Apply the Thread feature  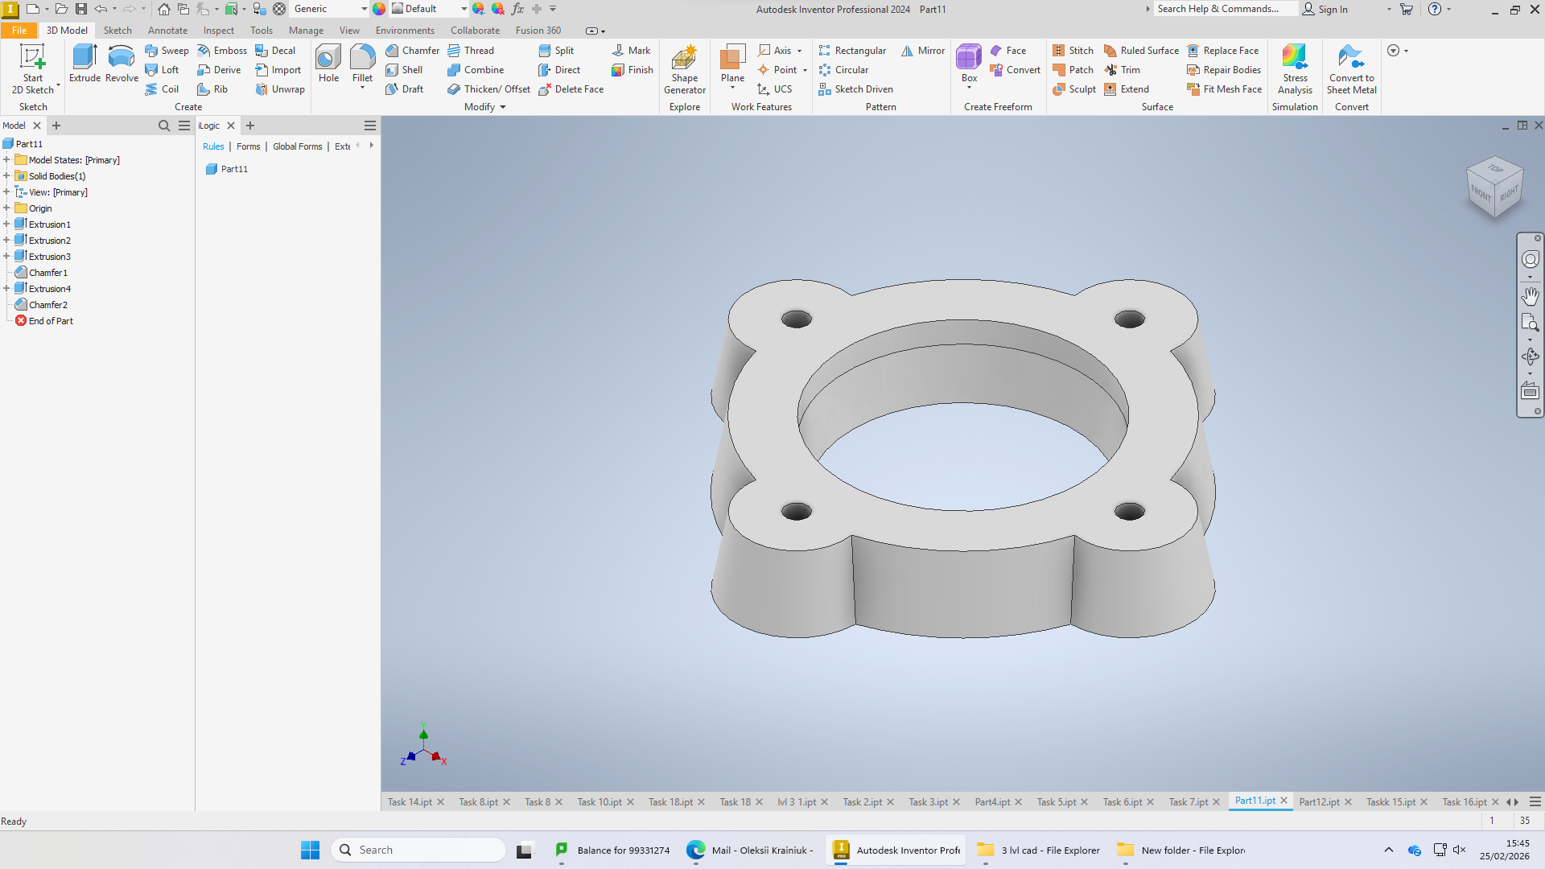471,50
